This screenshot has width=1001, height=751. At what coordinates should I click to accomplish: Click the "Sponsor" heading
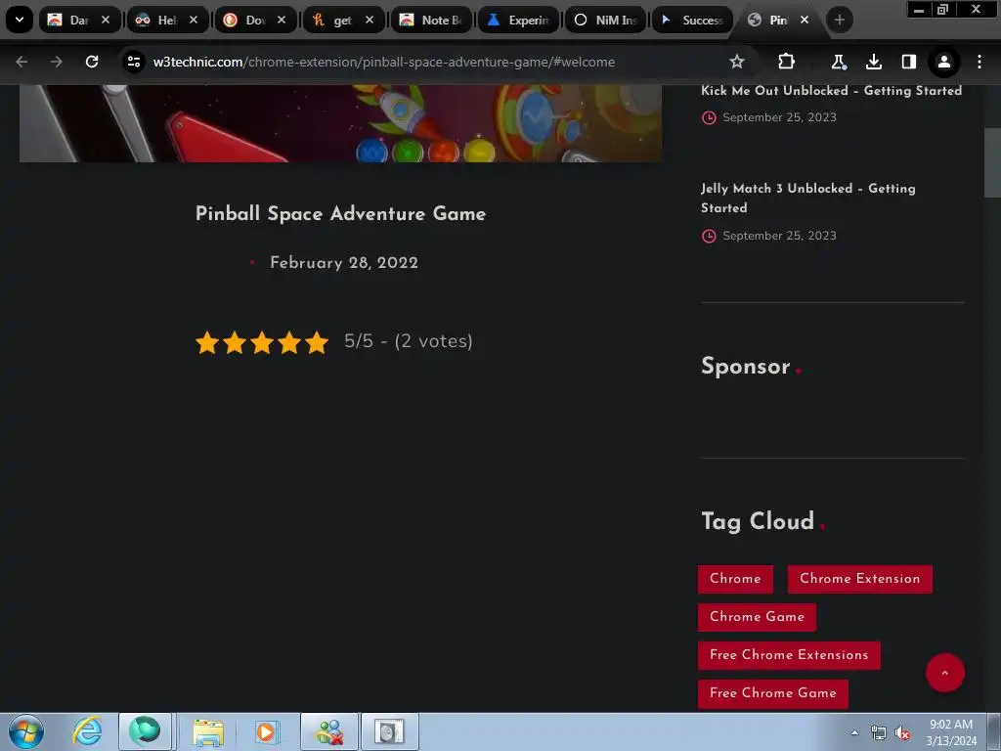(x=746, y=366)
